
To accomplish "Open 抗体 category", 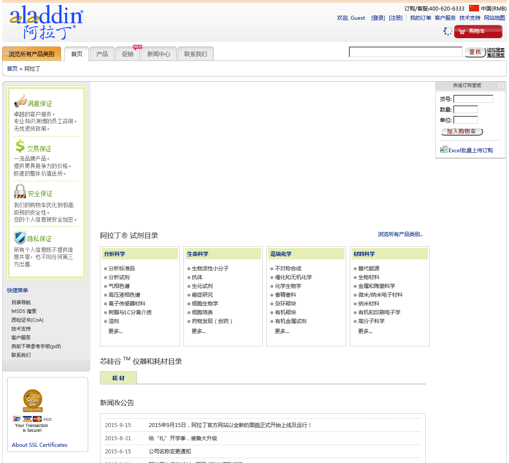I will [197, 277].
